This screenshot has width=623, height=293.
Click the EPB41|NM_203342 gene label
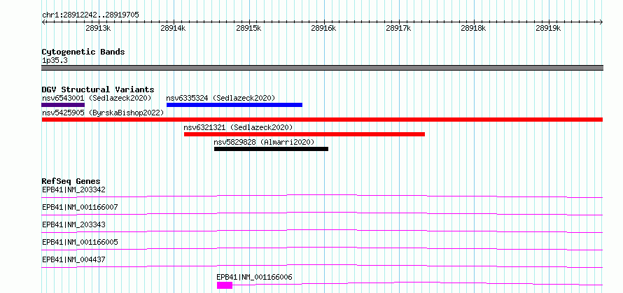[74, 190]
